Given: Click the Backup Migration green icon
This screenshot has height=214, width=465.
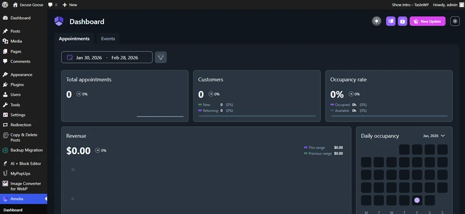Looking at the screenshot, I should (5, 150).
